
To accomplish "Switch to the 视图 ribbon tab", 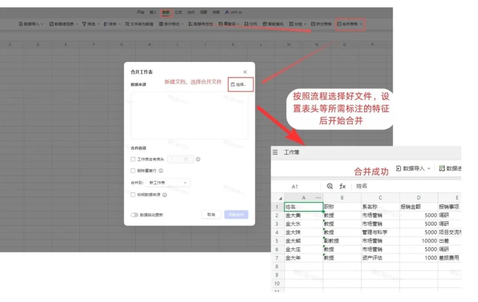I will click(203, 12).
